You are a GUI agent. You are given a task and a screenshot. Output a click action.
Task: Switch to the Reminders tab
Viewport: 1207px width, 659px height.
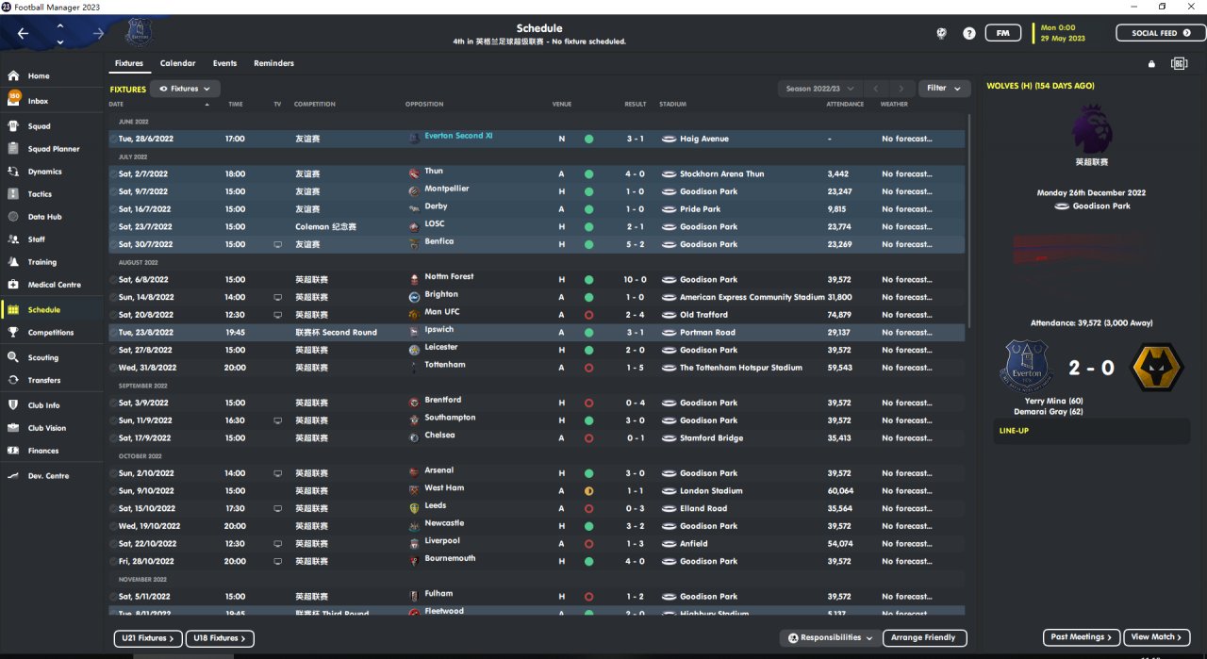273,63
